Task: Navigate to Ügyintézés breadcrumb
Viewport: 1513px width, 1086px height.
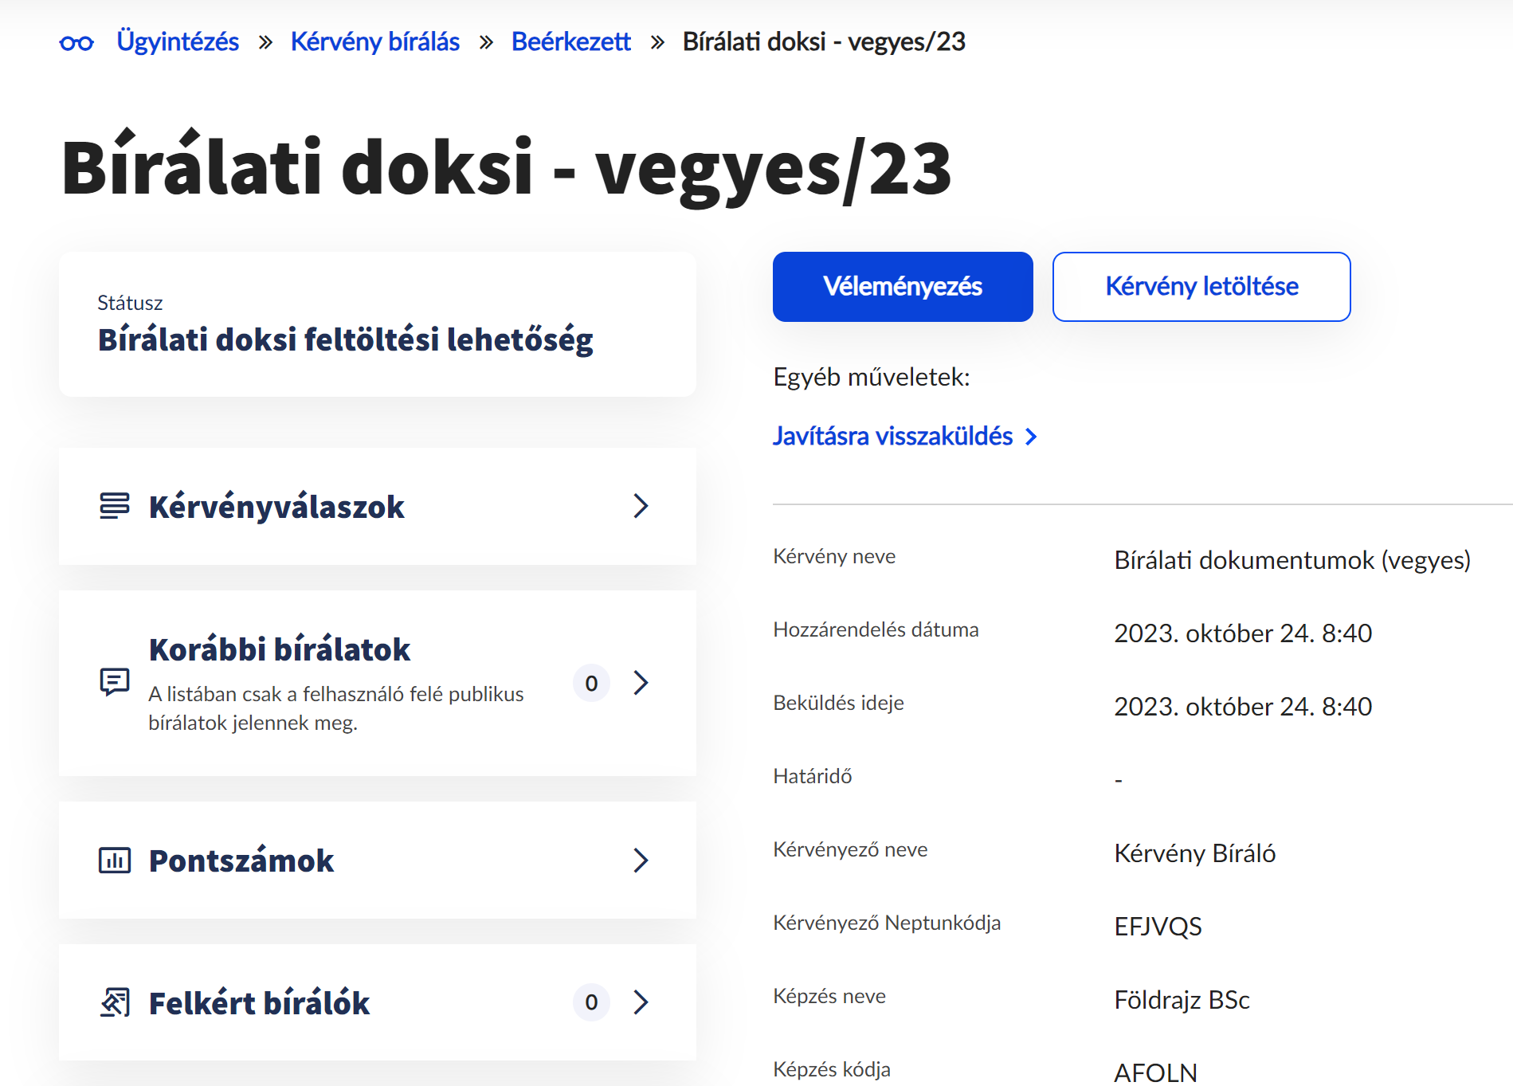Action: pos(178,41)
